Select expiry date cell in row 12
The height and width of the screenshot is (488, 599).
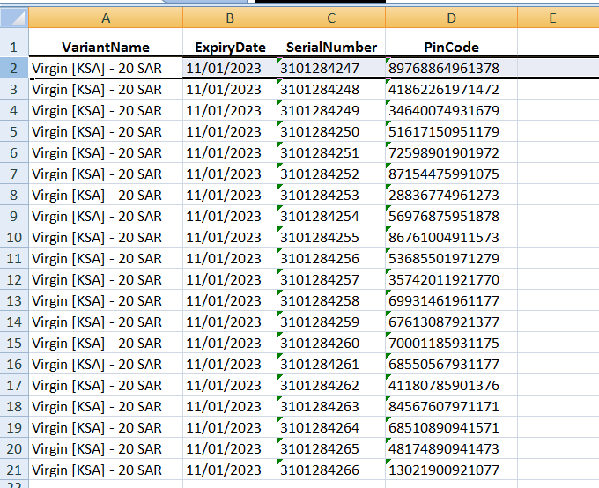[230, 279]
